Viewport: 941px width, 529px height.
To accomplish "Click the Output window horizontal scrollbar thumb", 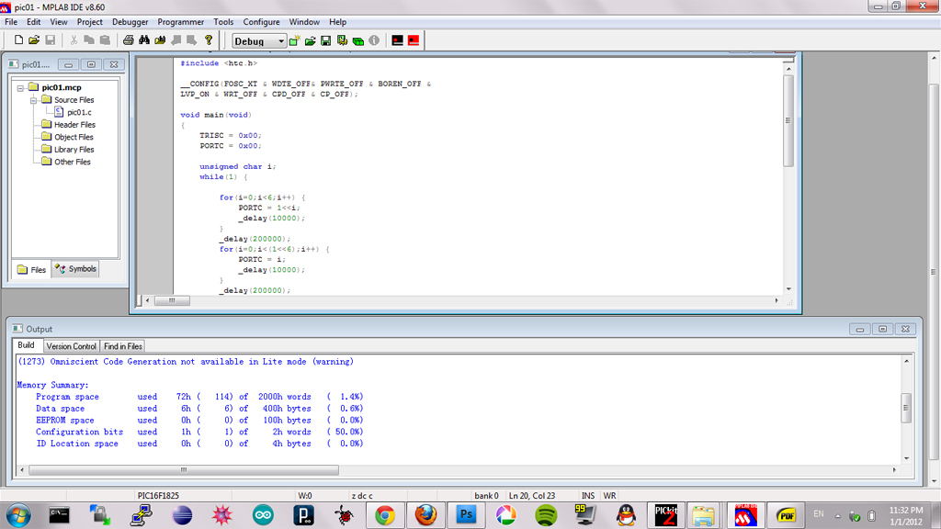I will 184,470.
